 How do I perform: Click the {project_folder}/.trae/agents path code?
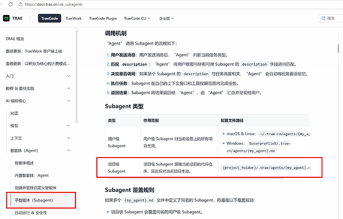266,168
